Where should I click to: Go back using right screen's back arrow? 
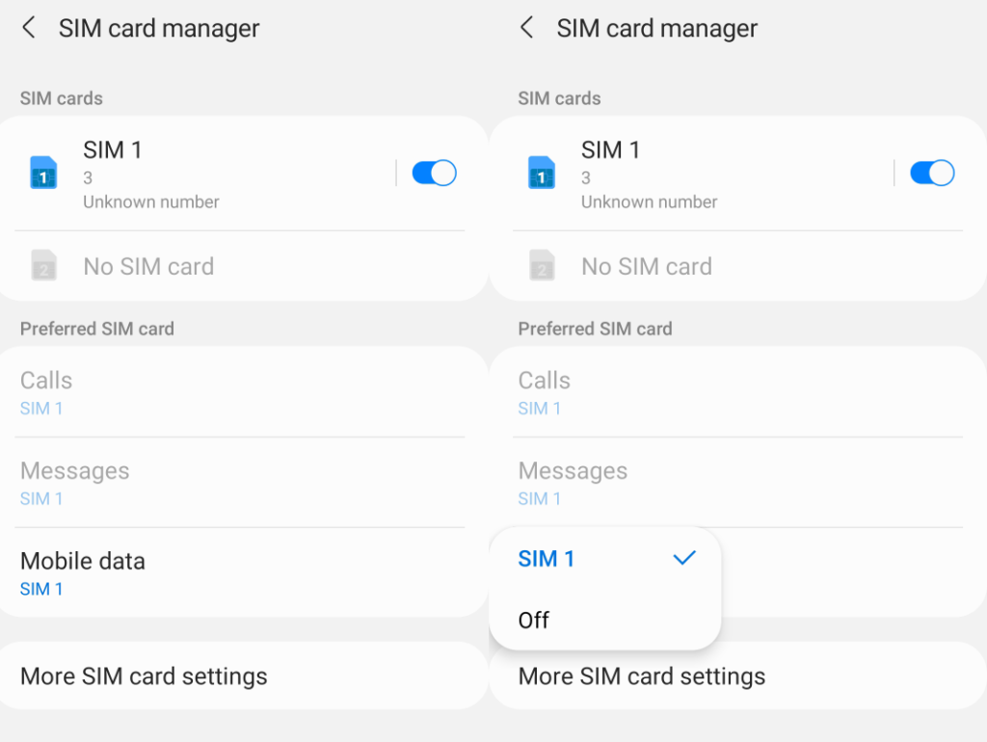pyautogui.click(x=527, y=28)
